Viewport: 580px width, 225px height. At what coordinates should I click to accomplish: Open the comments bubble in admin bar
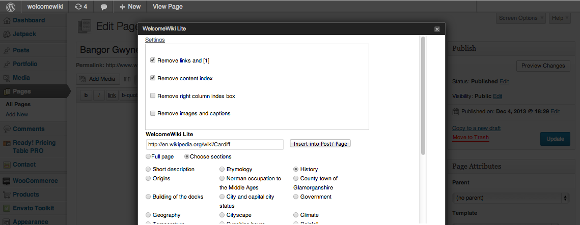[104, 7]
